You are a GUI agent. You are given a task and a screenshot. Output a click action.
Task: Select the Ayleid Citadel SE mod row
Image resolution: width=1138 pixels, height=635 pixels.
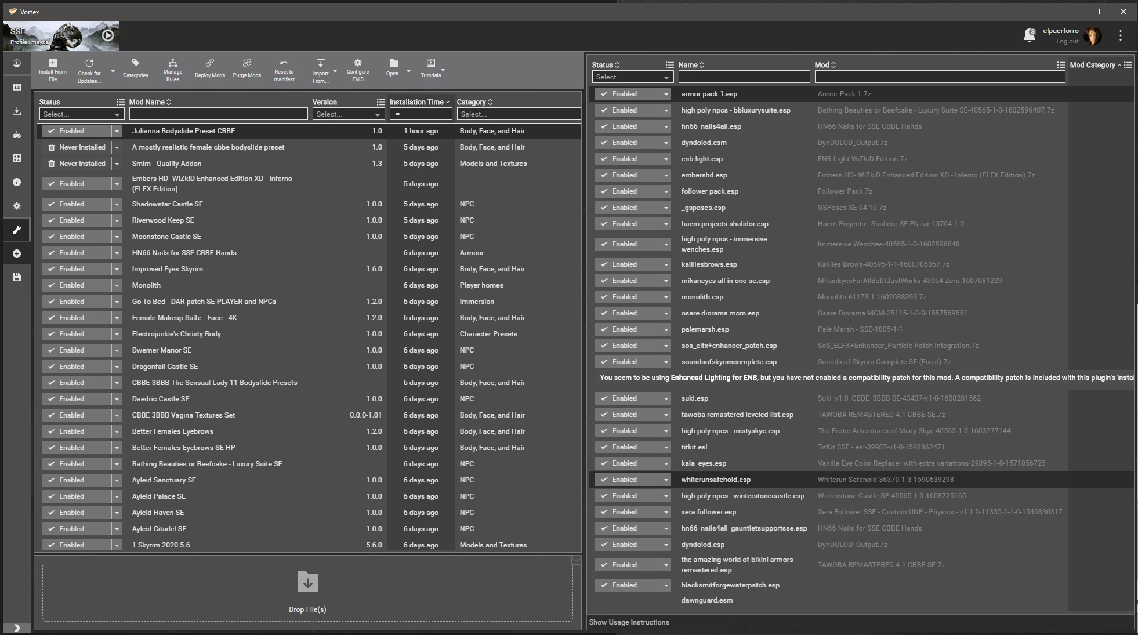pyautogui.click(x=309, y=529)
